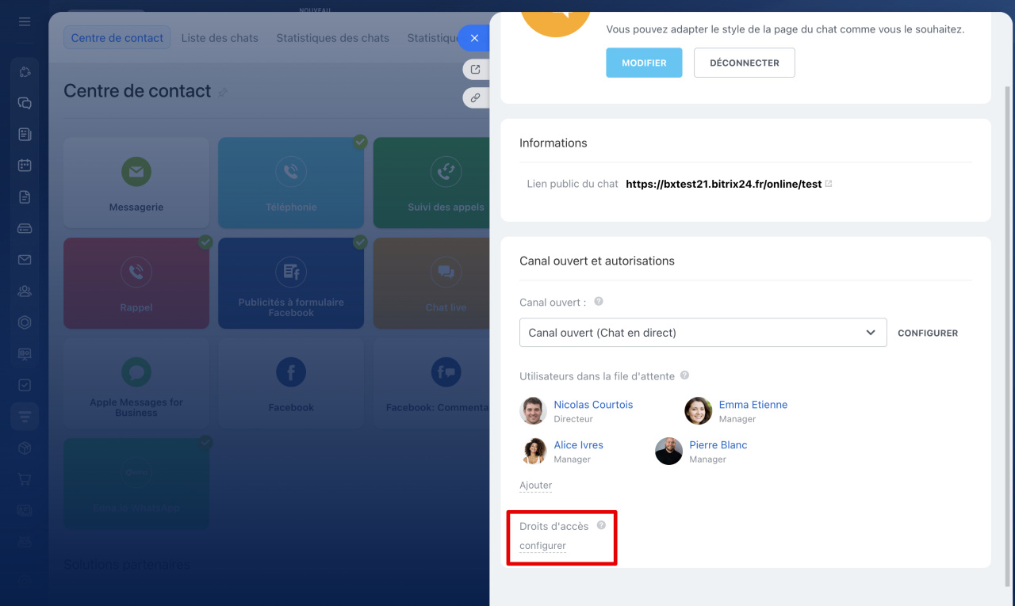This screenshot has height=606, width=1015.
Task: Open the external link icon after chat URL
Action: point(829,184)
